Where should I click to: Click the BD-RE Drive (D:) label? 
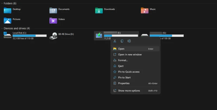point(66,34)
